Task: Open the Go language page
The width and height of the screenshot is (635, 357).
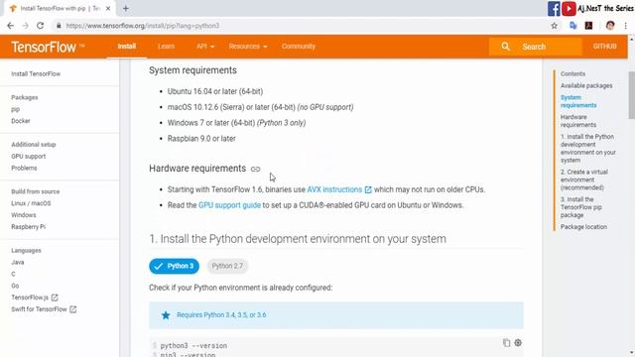Action: pos(15,286)
